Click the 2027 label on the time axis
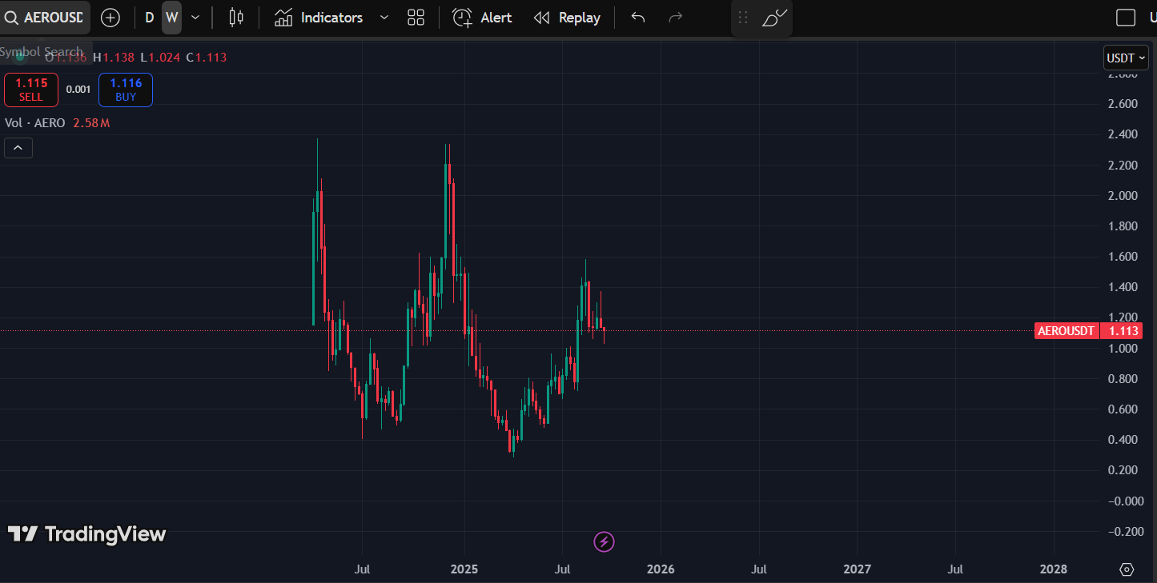The image size is (1157, 583). click(x=857, y=569)
